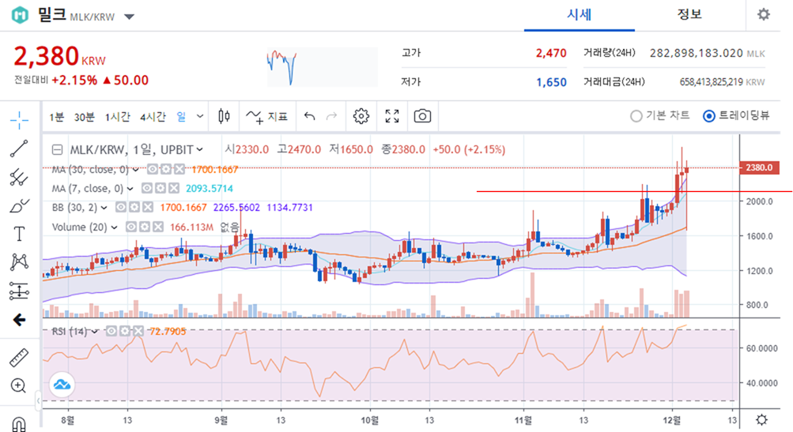The height and width of the screenshot is (432, 793).
Task: Redo the last chart action
Action: pyautogui.click(x=332, y=117)
